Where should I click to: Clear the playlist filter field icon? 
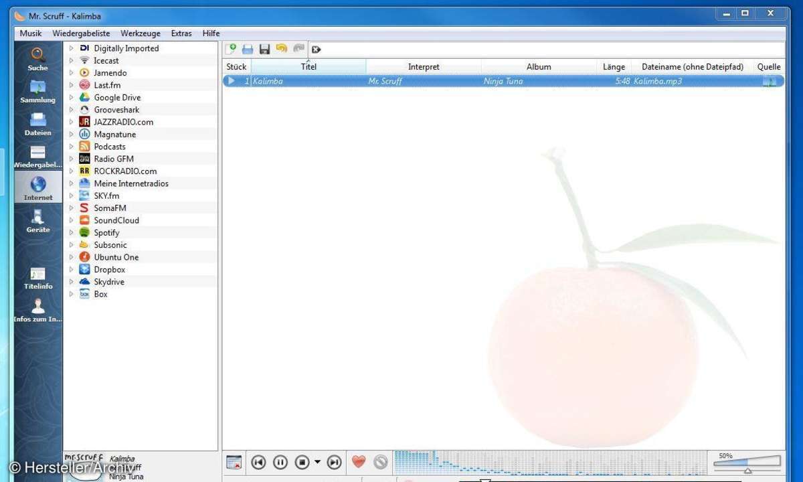click(x=317, y=50)
